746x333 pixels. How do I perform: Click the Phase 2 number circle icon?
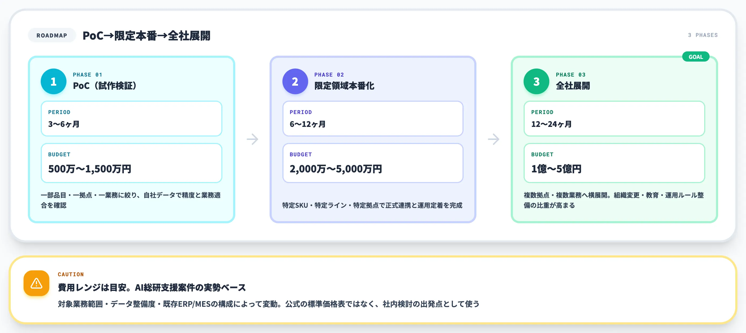295,81
